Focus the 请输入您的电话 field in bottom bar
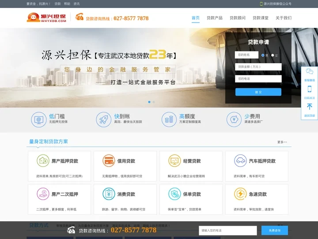318x239 pixels. pos(228,231)
